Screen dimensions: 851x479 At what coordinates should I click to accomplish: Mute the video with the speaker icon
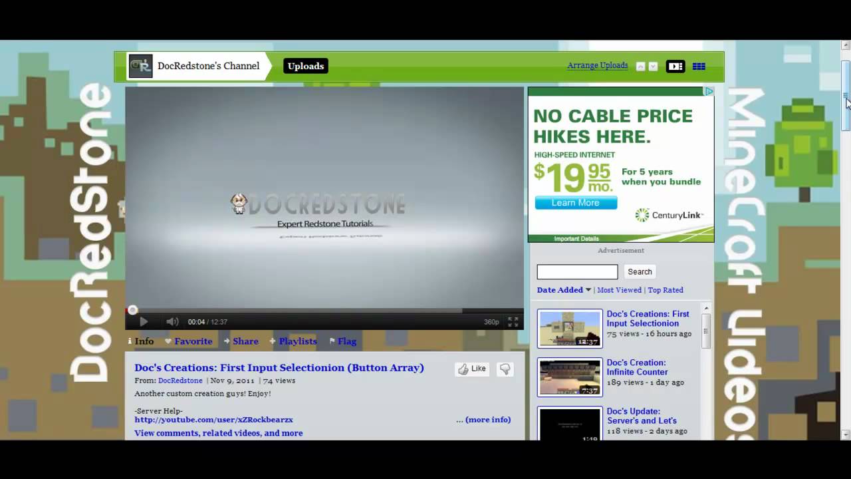point(172,322)
